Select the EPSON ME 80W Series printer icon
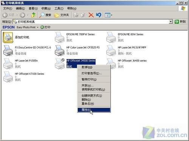 point(111,37)
